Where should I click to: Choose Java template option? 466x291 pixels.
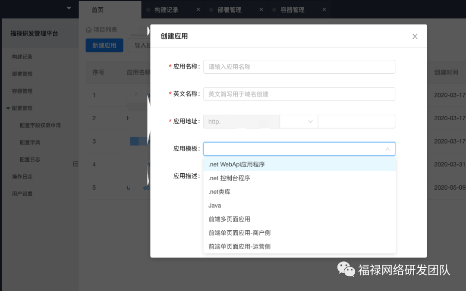coord(299,205)
